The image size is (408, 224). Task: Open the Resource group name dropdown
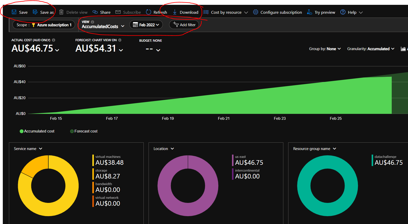[315, 149]
